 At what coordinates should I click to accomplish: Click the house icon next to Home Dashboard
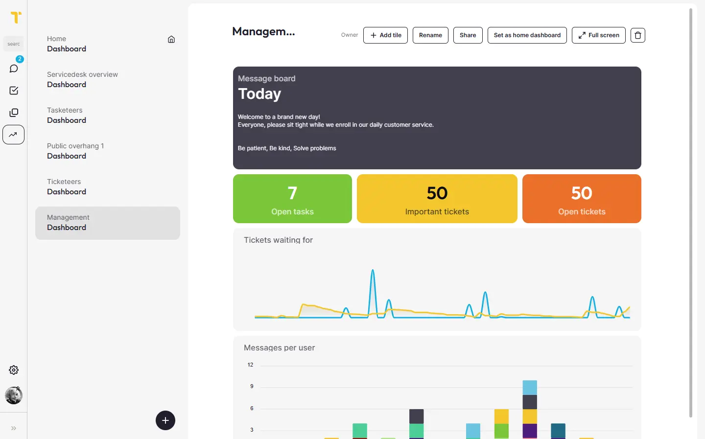tap(171, 40)
